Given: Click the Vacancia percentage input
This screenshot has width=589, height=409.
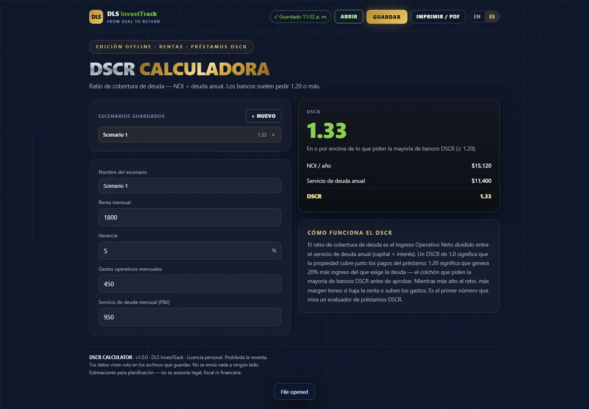Looking at the screenshot, I should [182, 251].
